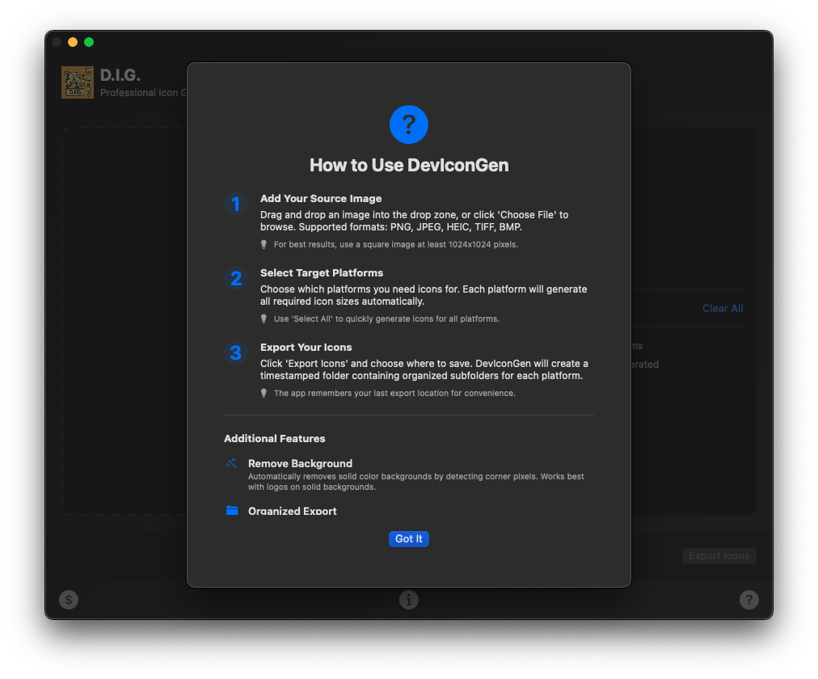The height and width of the screenshot is (679, 818).
Task: Click the step 3 number badge
Action: [235, 353]
